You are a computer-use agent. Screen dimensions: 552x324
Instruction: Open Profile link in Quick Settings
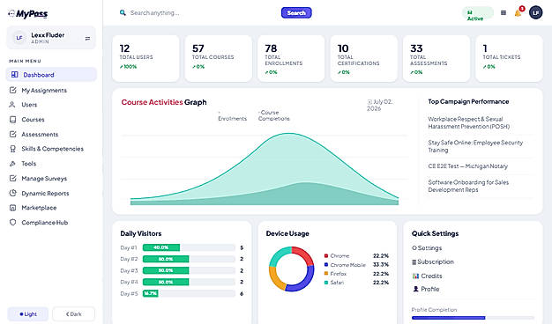tap(426, 289)
